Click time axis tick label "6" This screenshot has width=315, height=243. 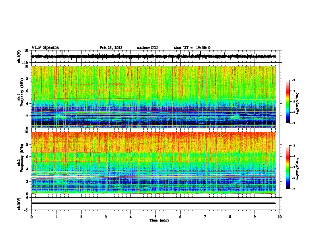pyautogui.click(x=181, y=217)
